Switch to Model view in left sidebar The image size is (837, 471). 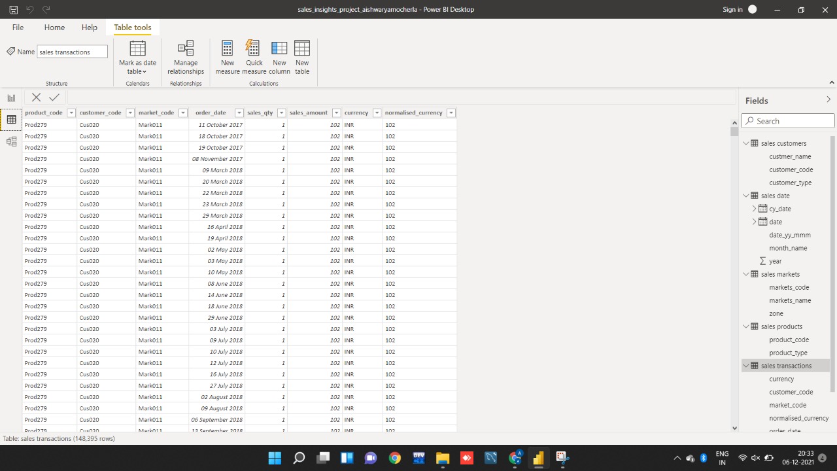click(x=11, y=141)
